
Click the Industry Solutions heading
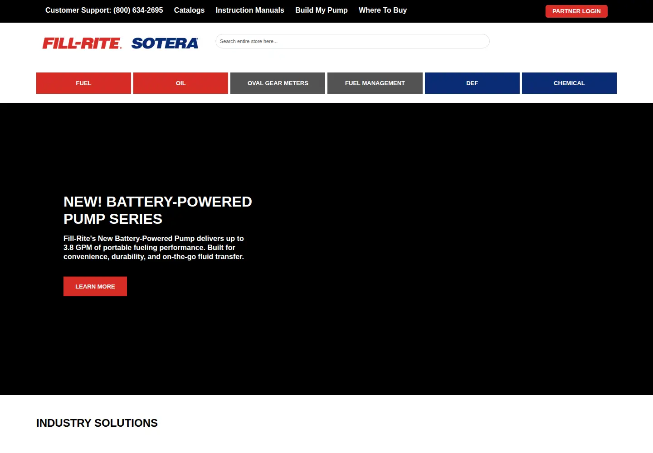97,423
